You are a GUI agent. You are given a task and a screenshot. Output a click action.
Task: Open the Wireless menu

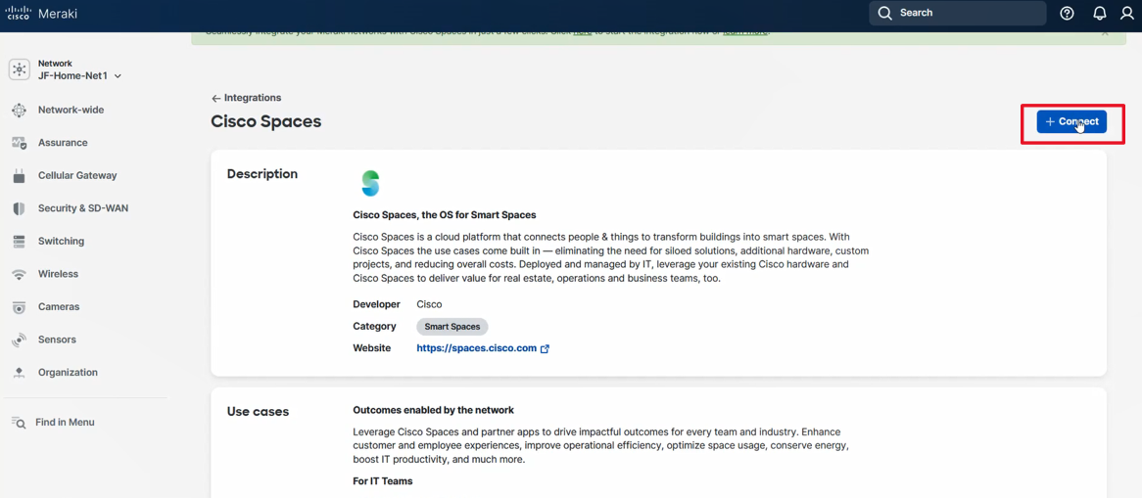point(58,274)
